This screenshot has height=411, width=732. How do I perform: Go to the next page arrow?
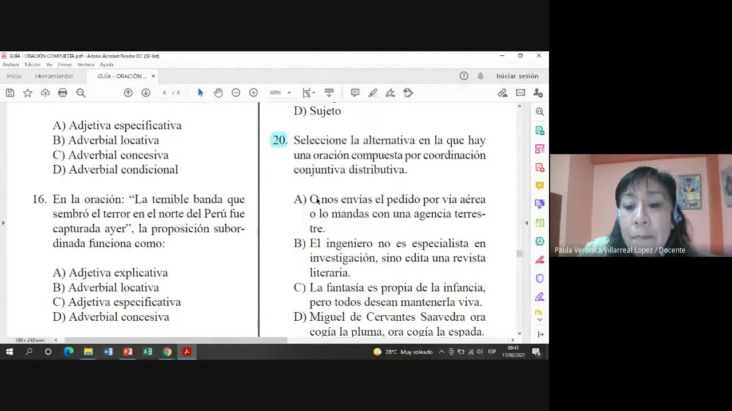[146, 92]
